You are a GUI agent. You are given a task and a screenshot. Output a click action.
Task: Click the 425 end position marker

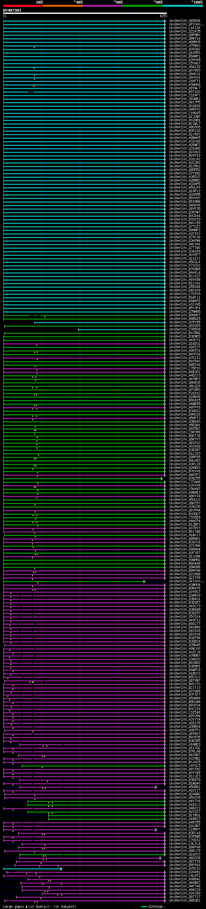(163, 16)
